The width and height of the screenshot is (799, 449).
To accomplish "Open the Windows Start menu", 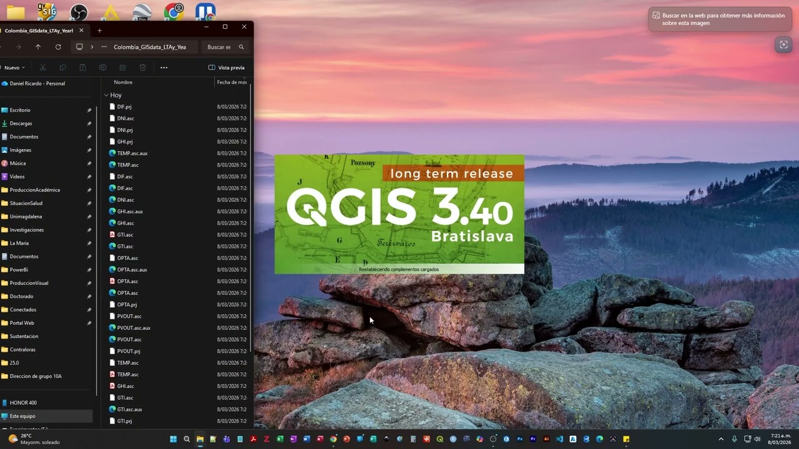I will [x=174, y=439].
